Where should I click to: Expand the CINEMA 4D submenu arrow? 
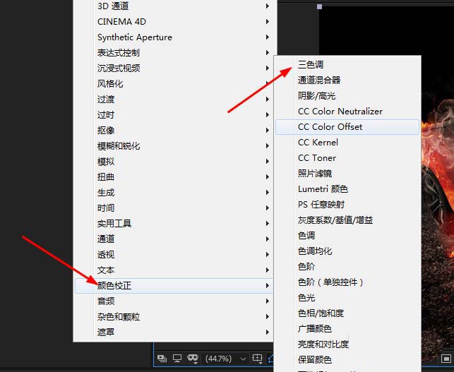pos(268,22)
